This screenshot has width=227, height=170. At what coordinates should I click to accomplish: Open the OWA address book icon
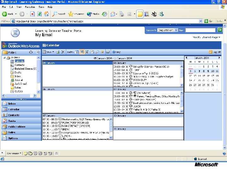point(108,52)
